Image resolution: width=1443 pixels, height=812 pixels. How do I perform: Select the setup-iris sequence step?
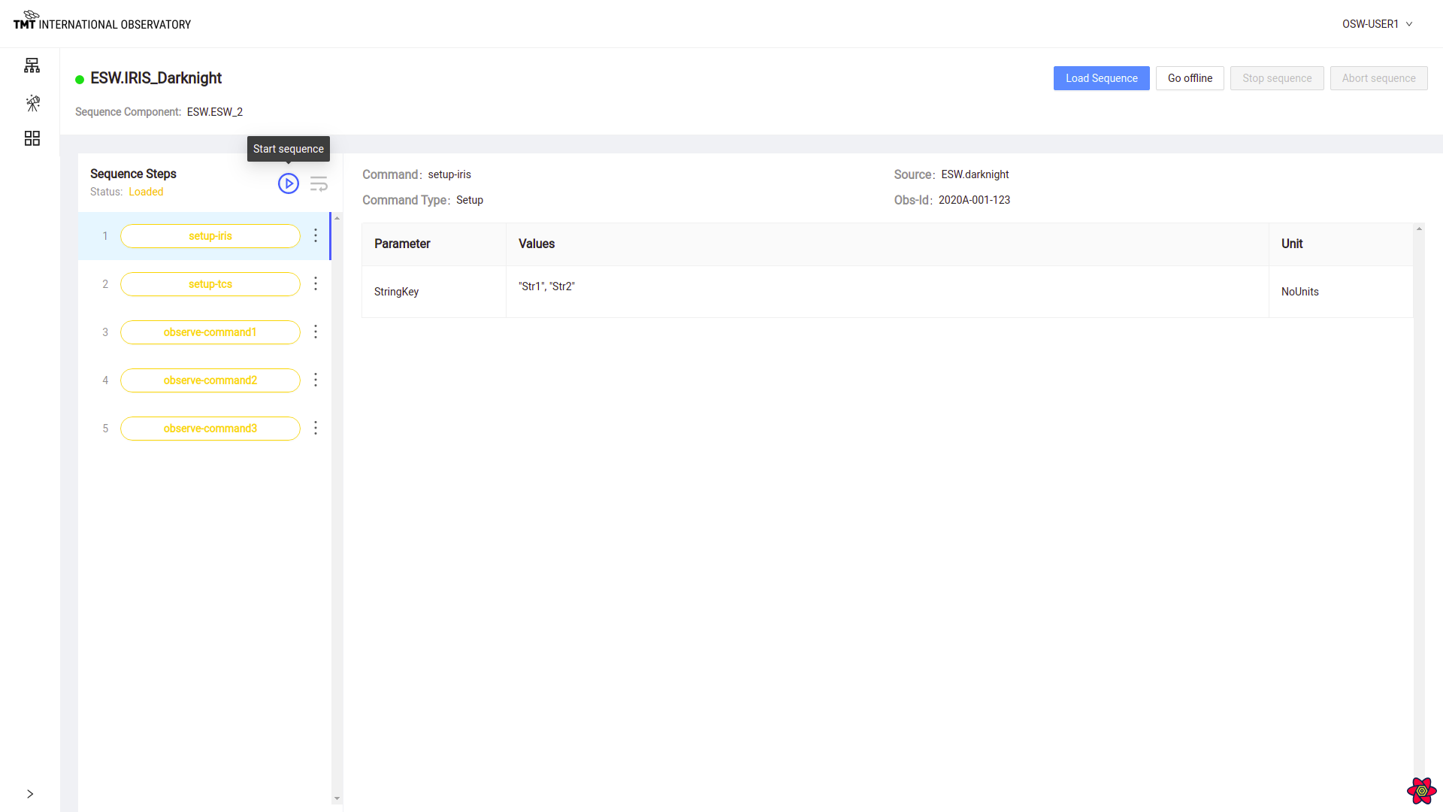(x=210, y=236)
